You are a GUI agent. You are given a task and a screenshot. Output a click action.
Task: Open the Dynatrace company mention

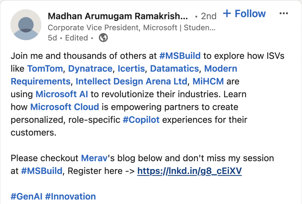(90, 69)
